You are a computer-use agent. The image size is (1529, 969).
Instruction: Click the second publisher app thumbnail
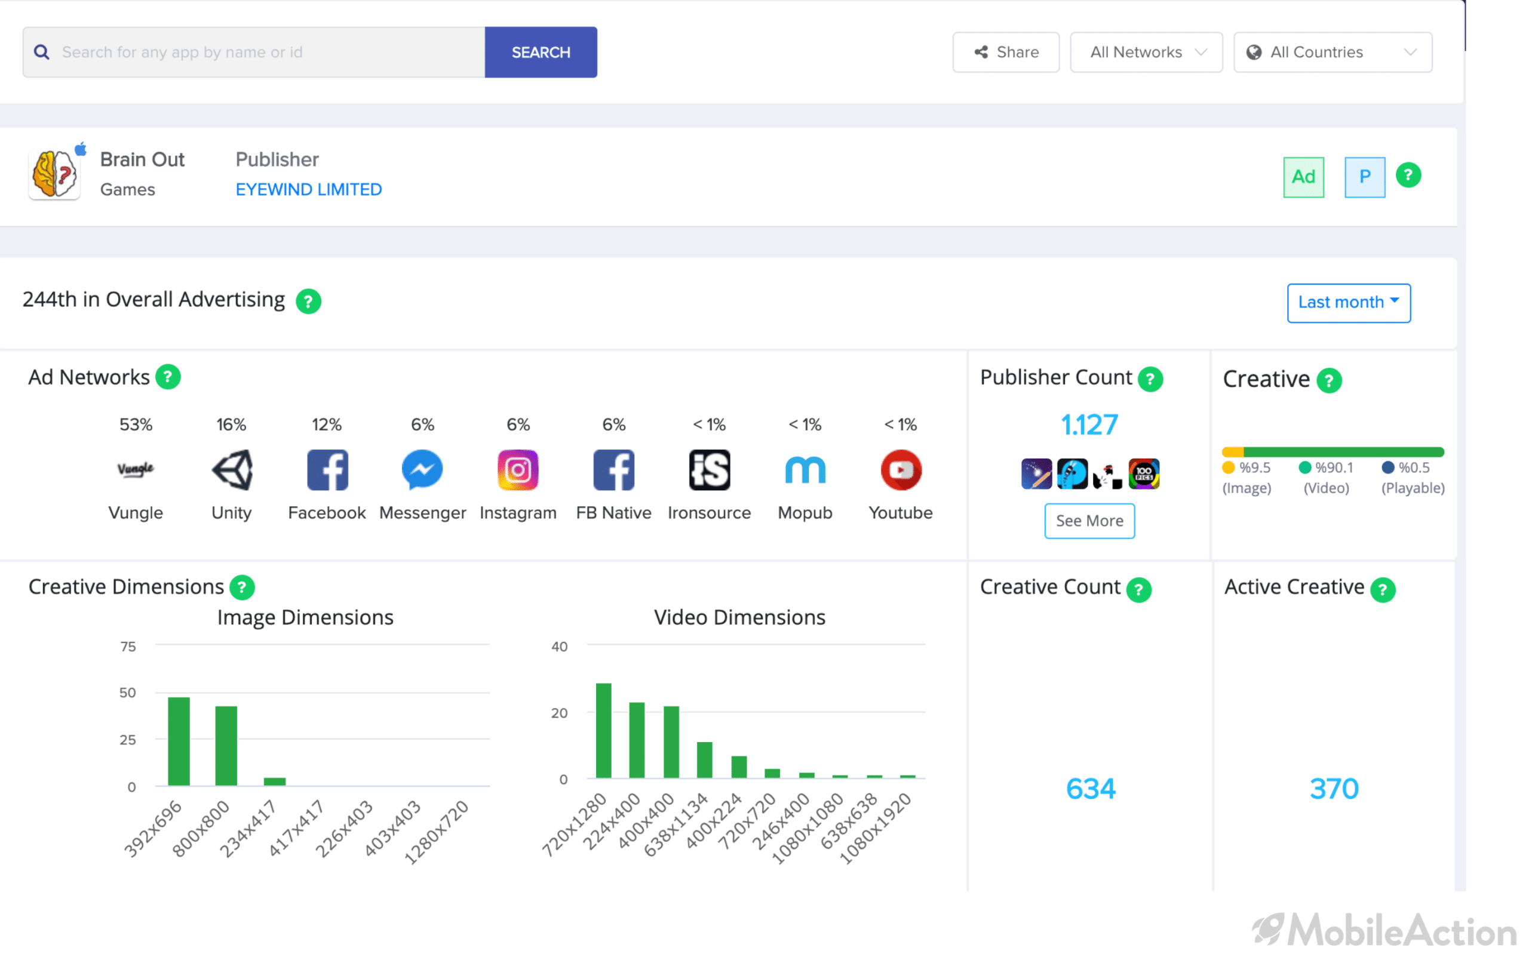[x=1073, y=474]
